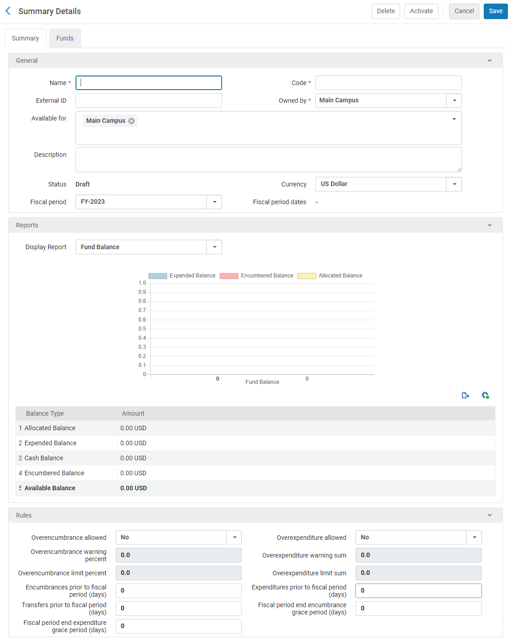Collapse the General section

click(x=490, y=60)
